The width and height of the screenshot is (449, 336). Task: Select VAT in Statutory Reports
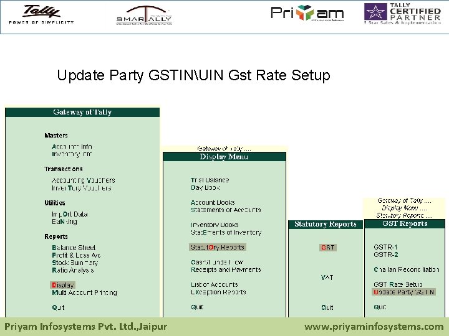(x=327, y=278)
